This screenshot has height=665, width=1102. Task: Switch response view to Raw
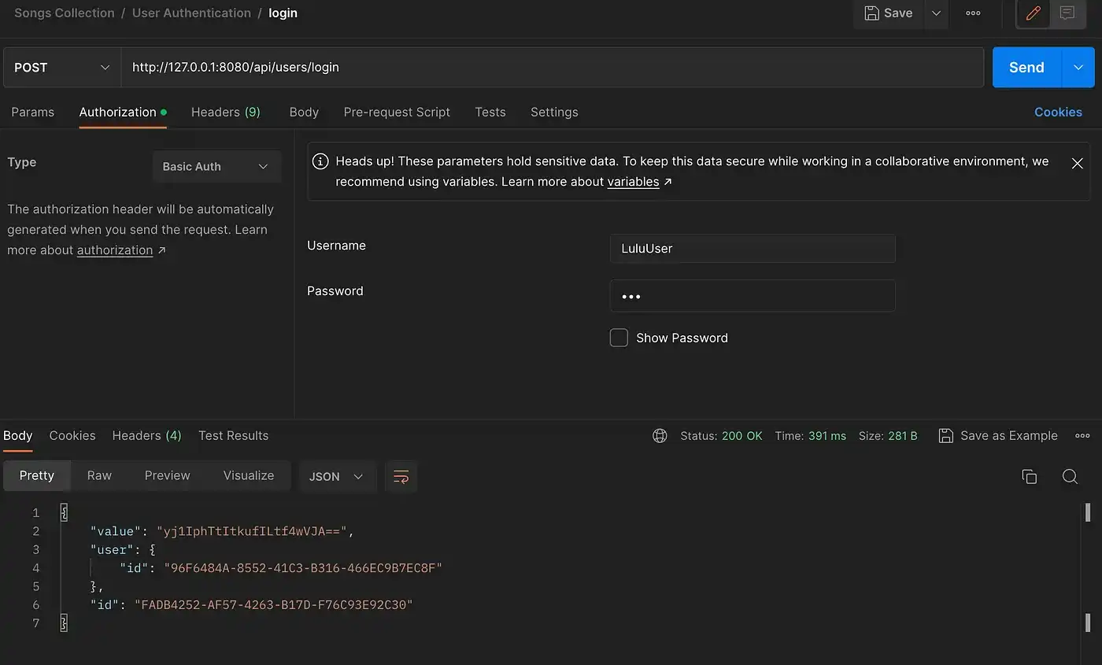coord(99,475)
